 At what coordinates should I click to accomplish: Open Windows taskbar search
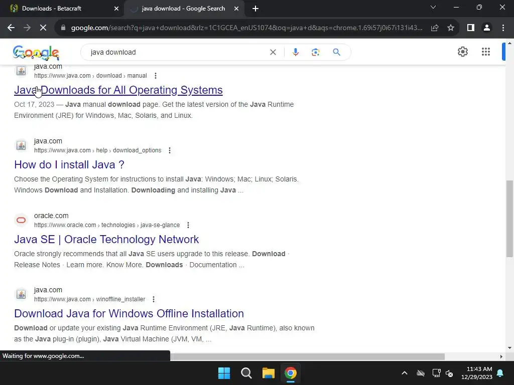point(246,373)
